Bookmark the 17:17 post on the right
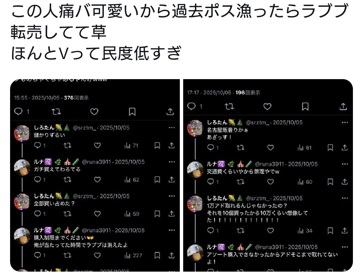 305,107
